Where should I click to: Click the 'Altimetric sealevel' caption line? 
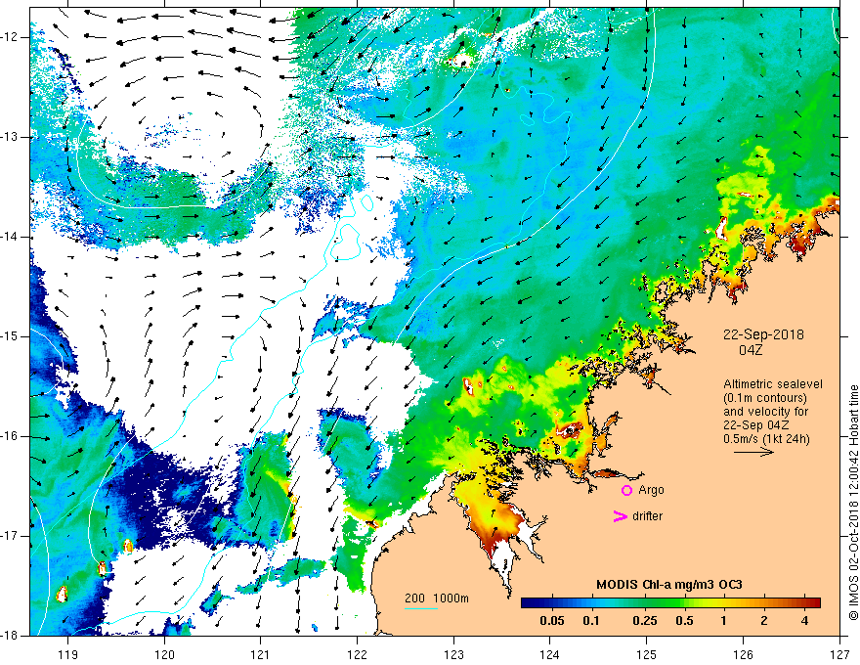773,384
